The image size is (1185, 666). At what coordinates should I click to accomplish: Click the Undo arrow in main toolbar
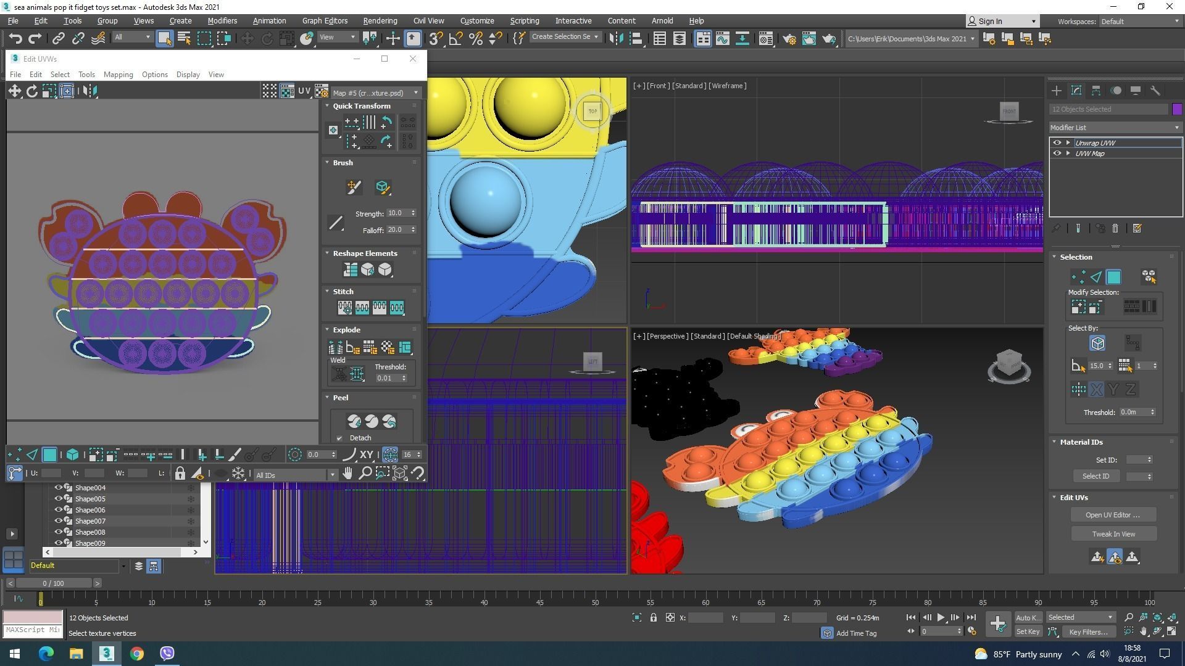click(x=15, y=39)
